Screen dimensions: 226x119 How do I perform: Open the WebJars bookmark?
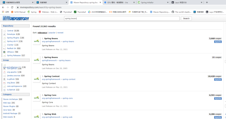48,12
